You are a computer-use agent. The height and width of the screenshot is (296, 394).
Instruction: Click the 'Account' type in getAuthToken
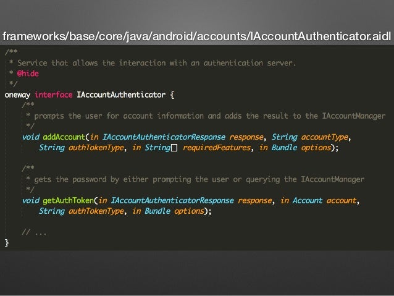(308, 200)
